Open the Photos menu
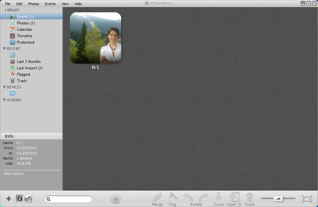This screenshot has height=207, width=318. click(x=33, y=4)
